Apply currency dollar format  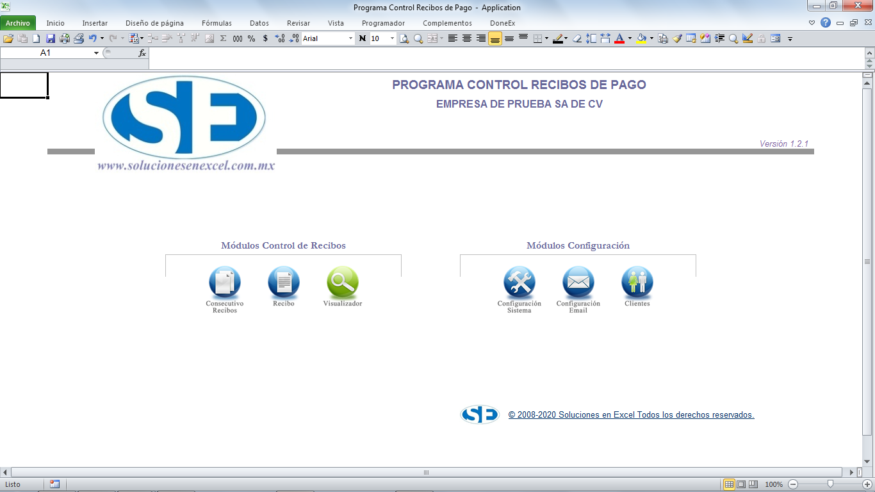(x=265, y=38)
